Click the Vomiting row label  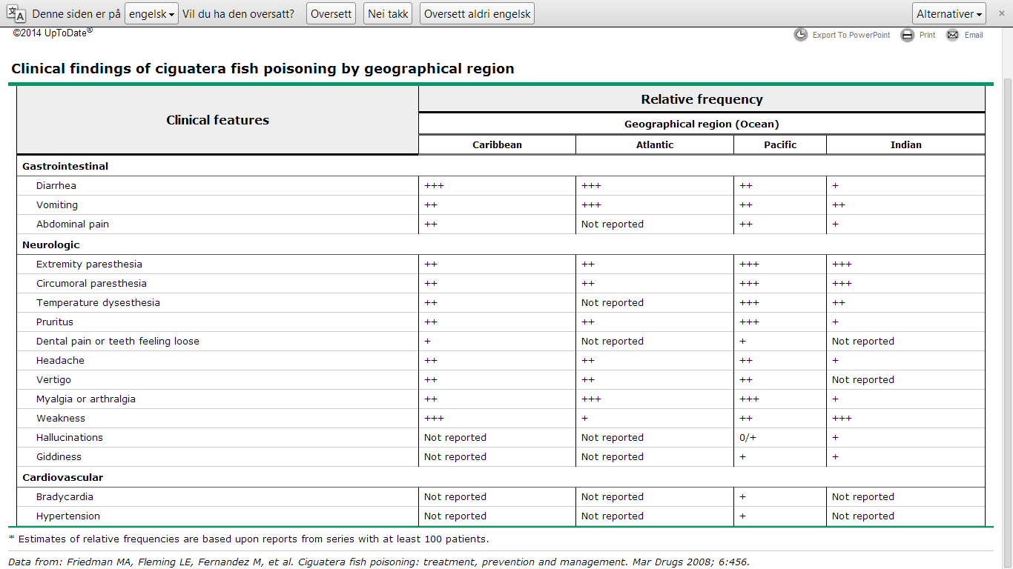pyautogui.click(x=57, y=204)
